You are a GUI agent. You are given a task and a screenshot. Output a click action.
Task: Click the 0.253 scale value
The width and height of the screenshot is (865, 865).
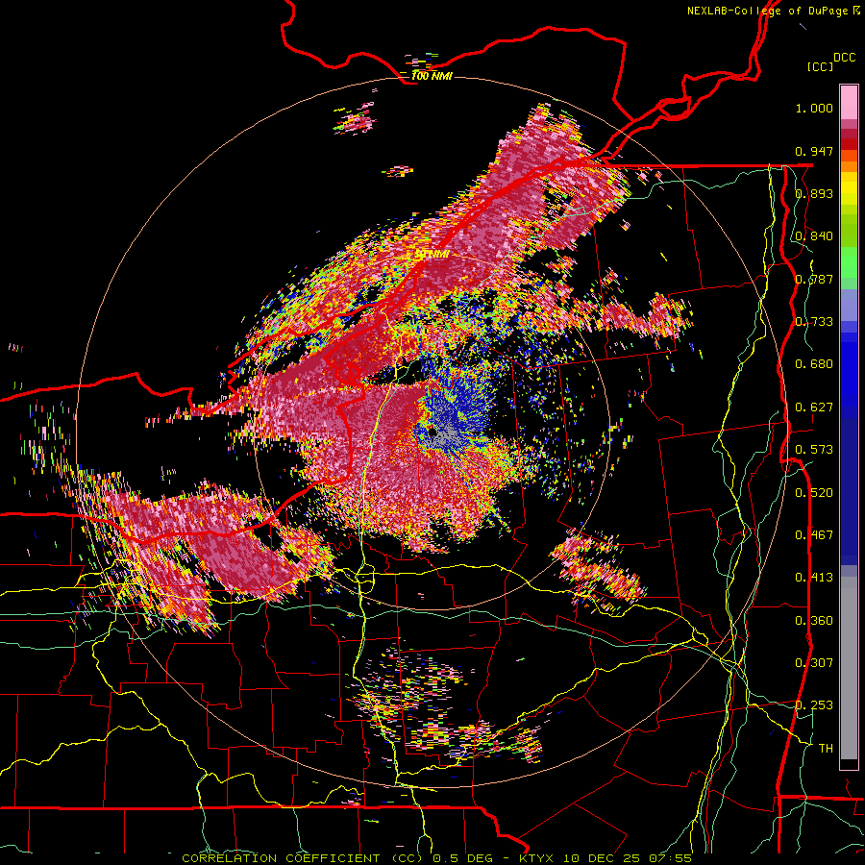tap(814, 705)
